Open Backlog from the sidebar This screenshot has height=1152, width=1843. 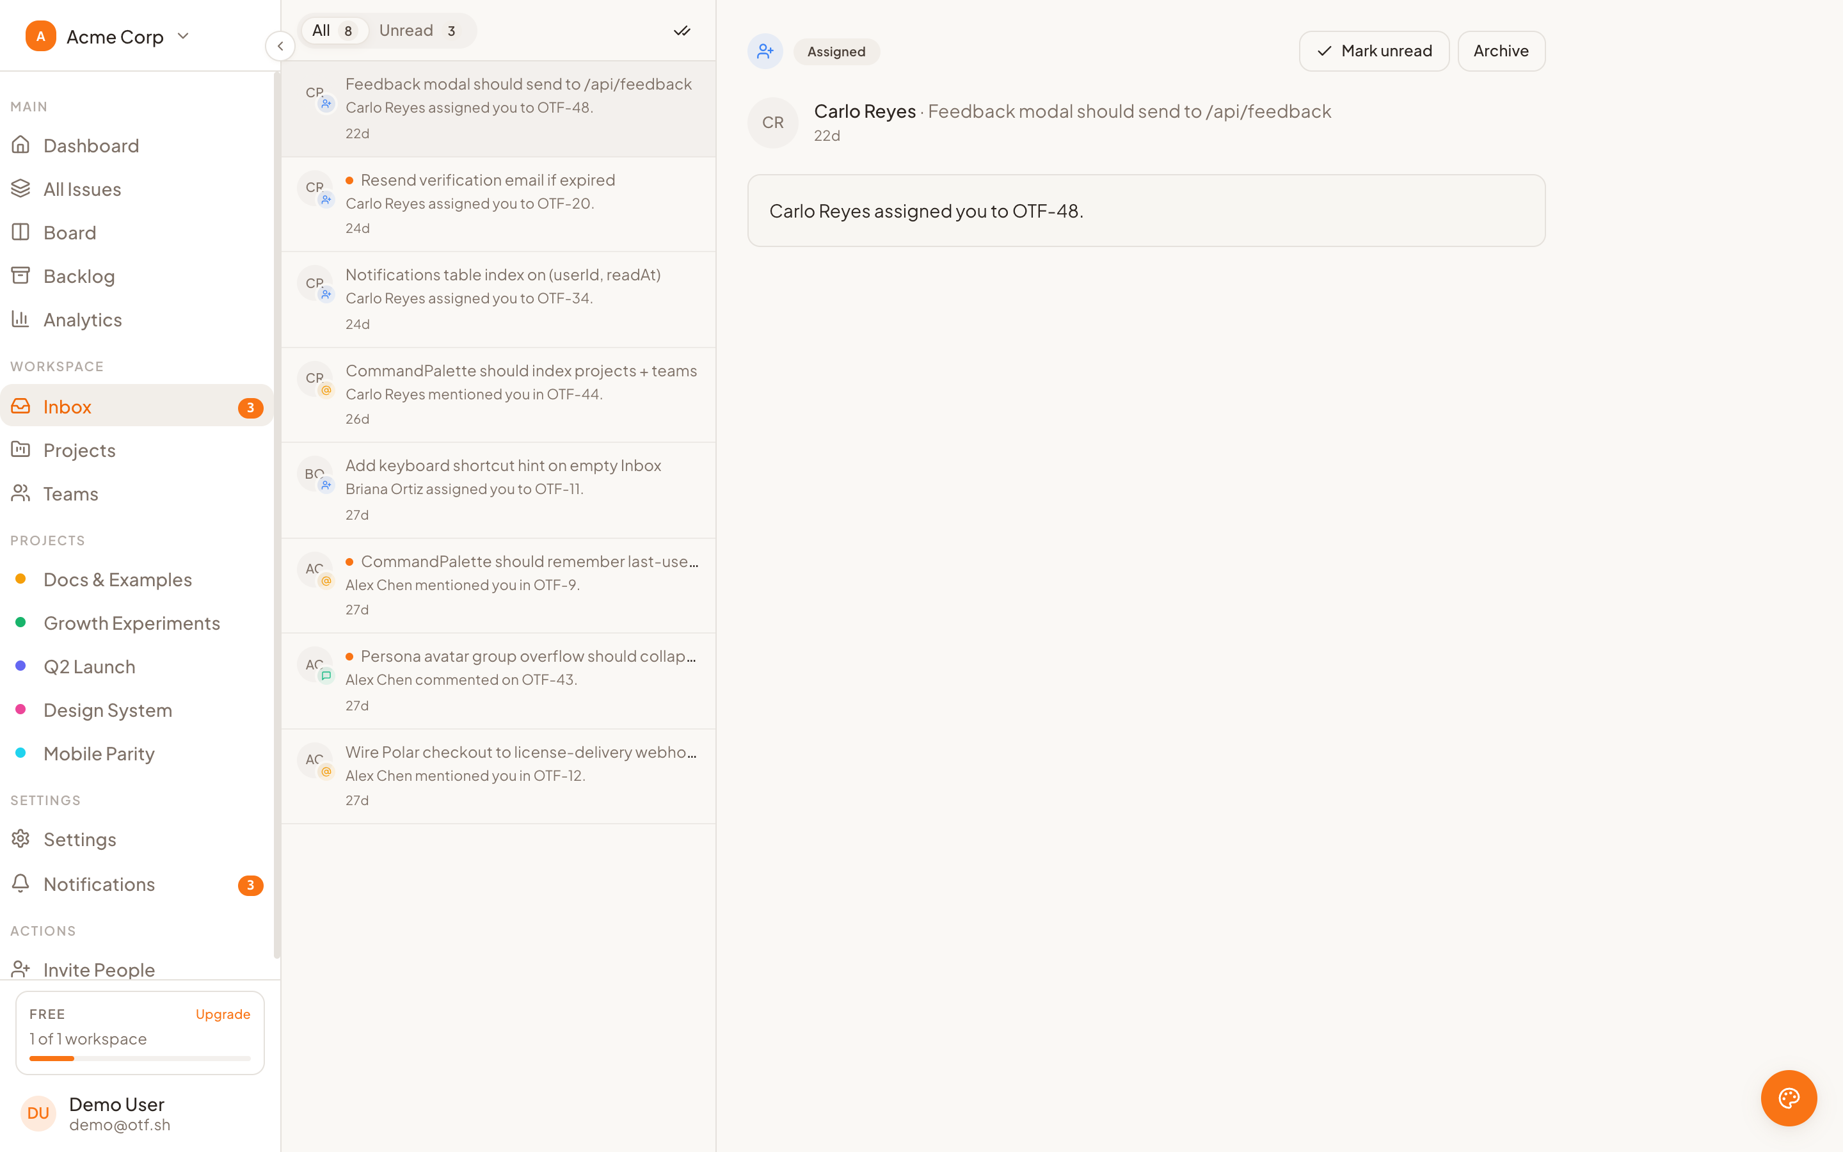[136, 275]
